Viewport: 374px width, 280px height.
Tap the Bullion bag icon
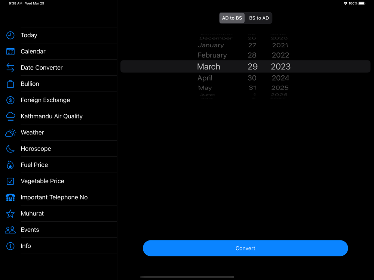(x=10, y=84)
